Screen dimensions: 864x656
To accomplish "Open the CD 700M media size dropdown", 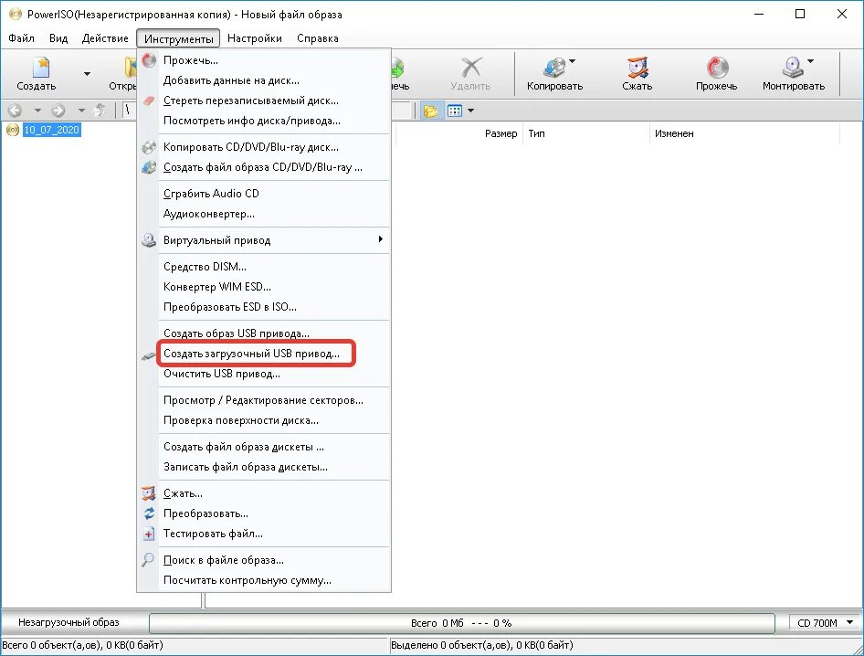I will pos(825,623).
